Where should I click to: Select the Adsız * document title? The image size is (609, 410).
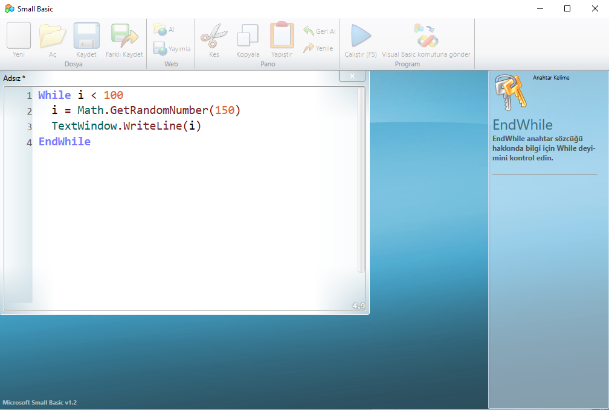14,78
